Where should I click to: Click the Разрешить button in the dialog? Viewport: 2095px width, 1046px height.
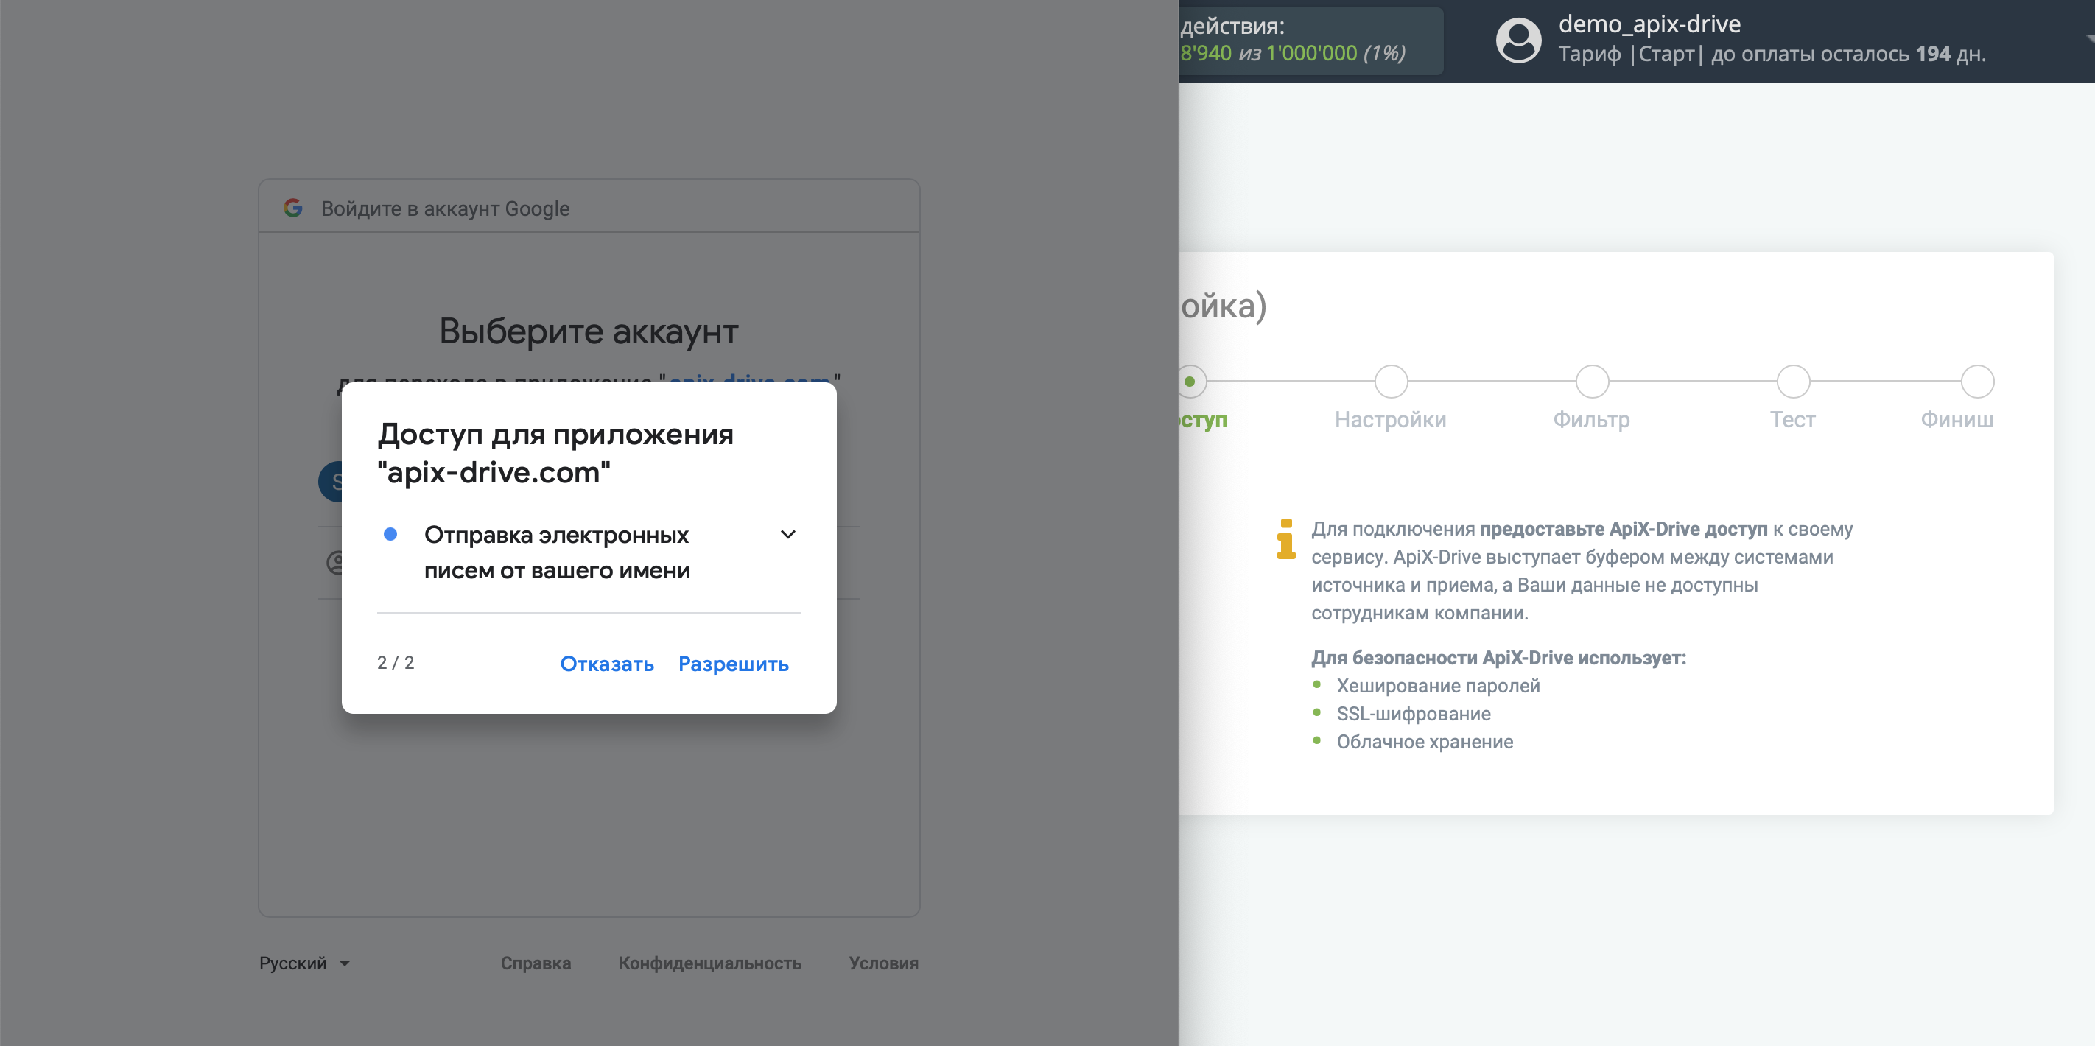733,664
